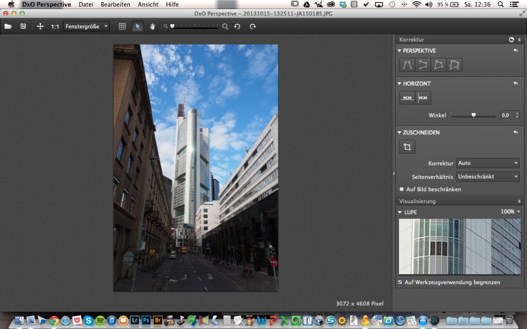Choose the 8-point perspective correction tool
527x329 pixels.
pos(454,65)
